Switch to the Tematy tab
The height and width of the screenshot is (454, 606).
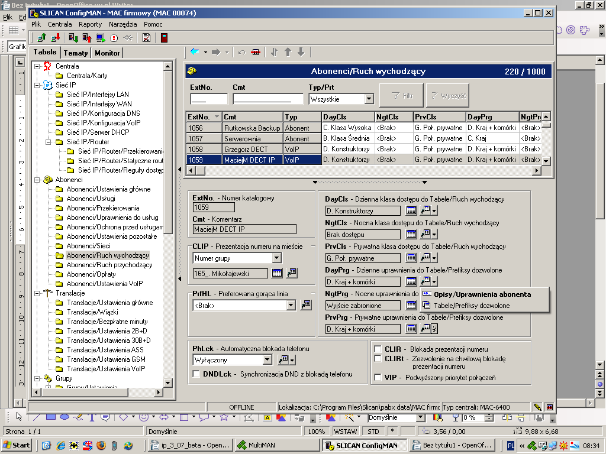tap(76, 53)
